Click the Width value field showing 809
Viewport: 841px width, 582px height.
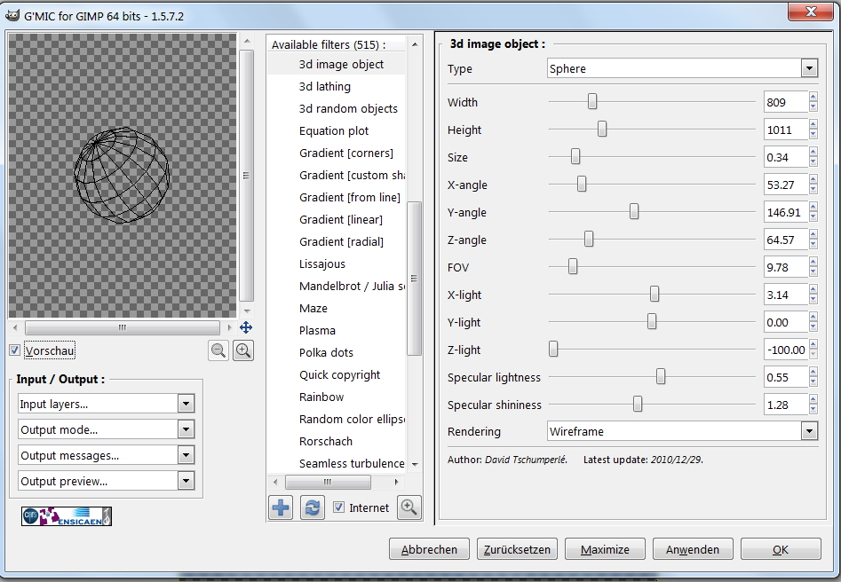tap(786, 102)
